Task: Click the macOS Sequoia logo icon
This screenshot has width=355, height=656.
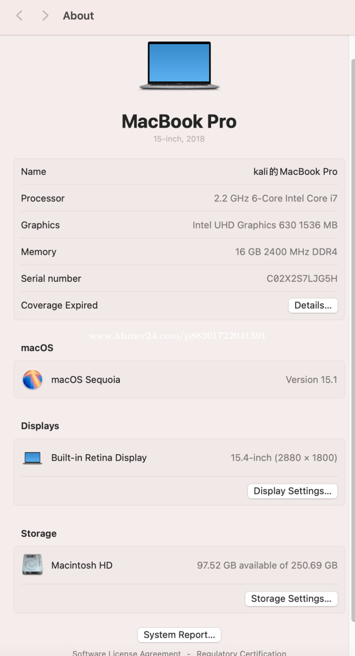Action: (x=32, y=380)
